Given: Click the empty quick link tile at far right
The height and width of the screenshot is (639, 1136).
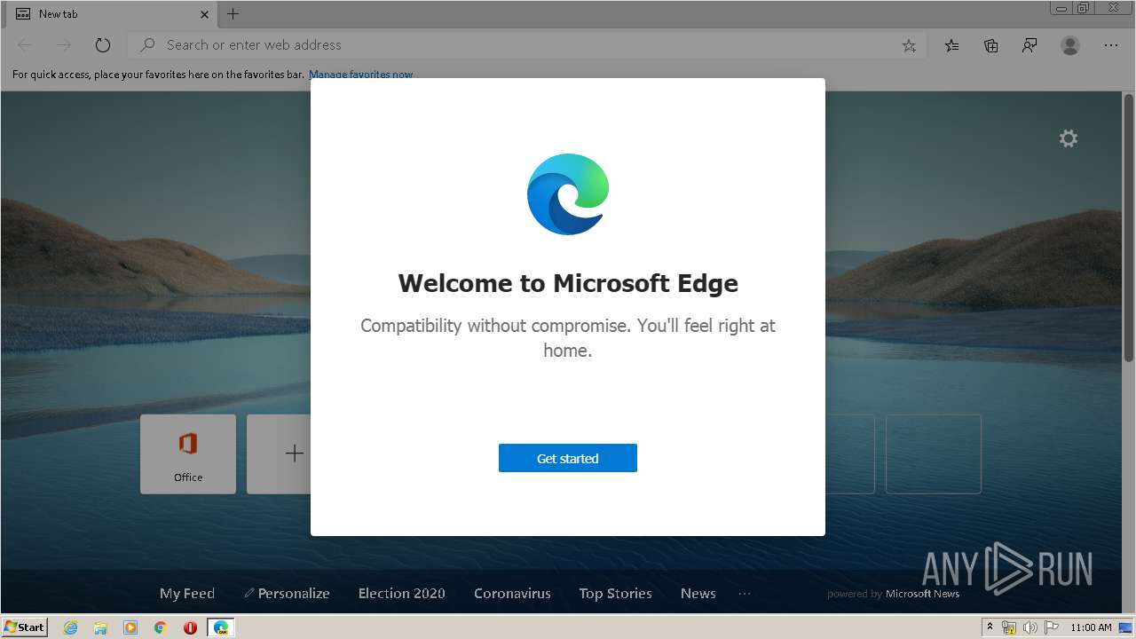Looking at the screenshot, I should [934, 454].
